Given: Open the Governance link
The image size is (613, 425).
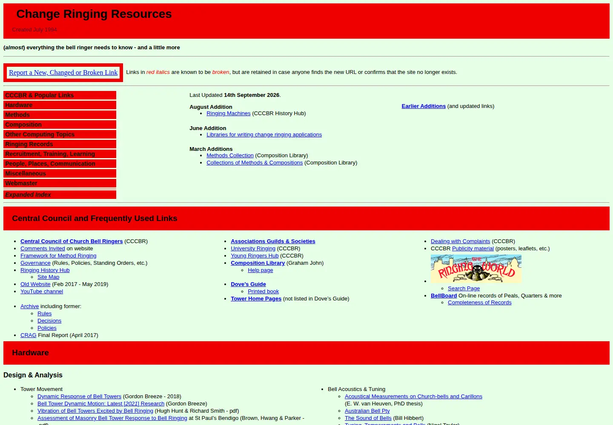Looking at the screenshot, I should click(x=35, y=263).
